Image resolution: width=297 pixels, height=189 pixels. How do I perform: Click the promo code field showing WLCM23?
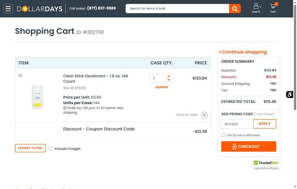click(237, 124)
